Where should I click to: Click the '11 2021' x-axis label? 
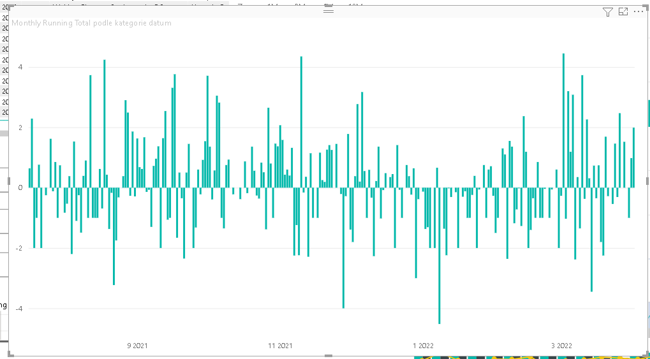click(x=280, y=346)
